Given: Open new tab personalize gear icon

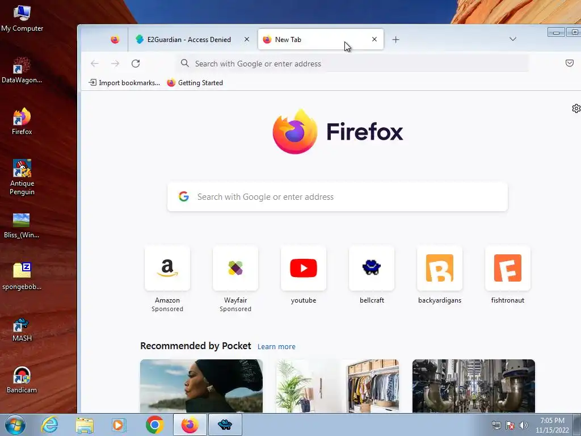Looking at the screenshot, I should (576, 108).
